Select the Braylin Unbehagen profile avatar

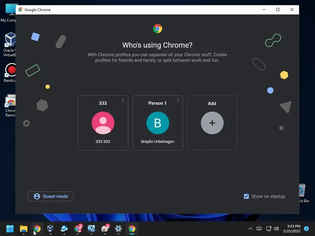click(x=158, y=123)
